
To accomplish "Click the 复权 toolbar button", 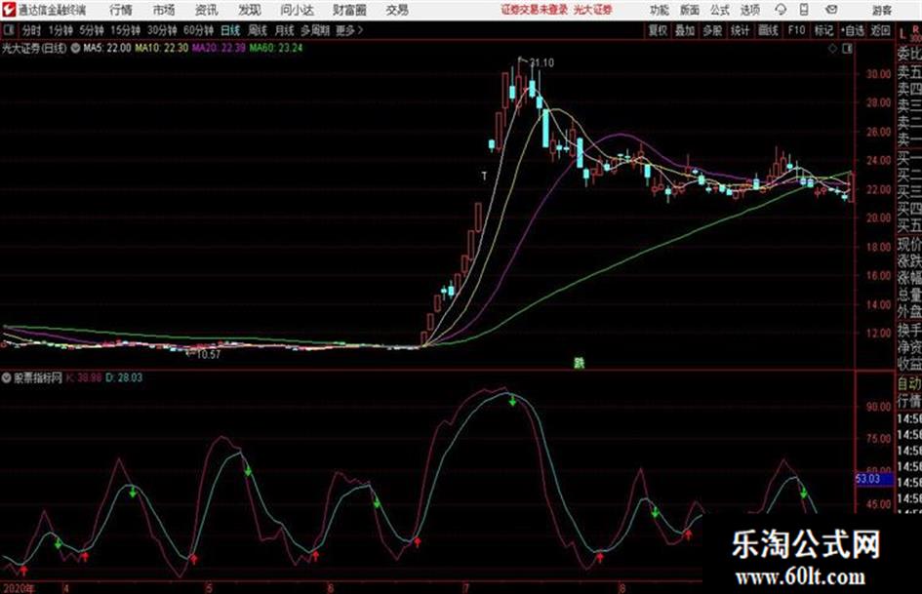I will coord(658,30).
